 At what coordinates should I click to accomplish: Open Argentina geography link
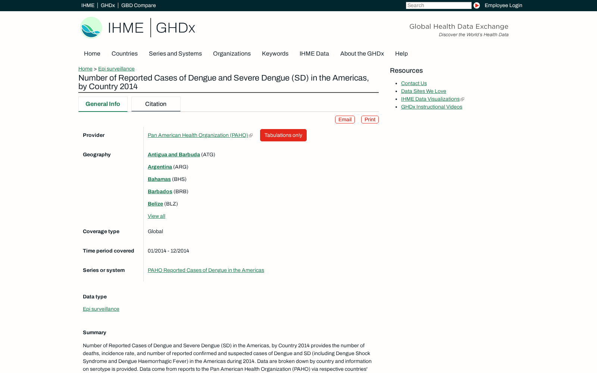click(x=160, y=167)
